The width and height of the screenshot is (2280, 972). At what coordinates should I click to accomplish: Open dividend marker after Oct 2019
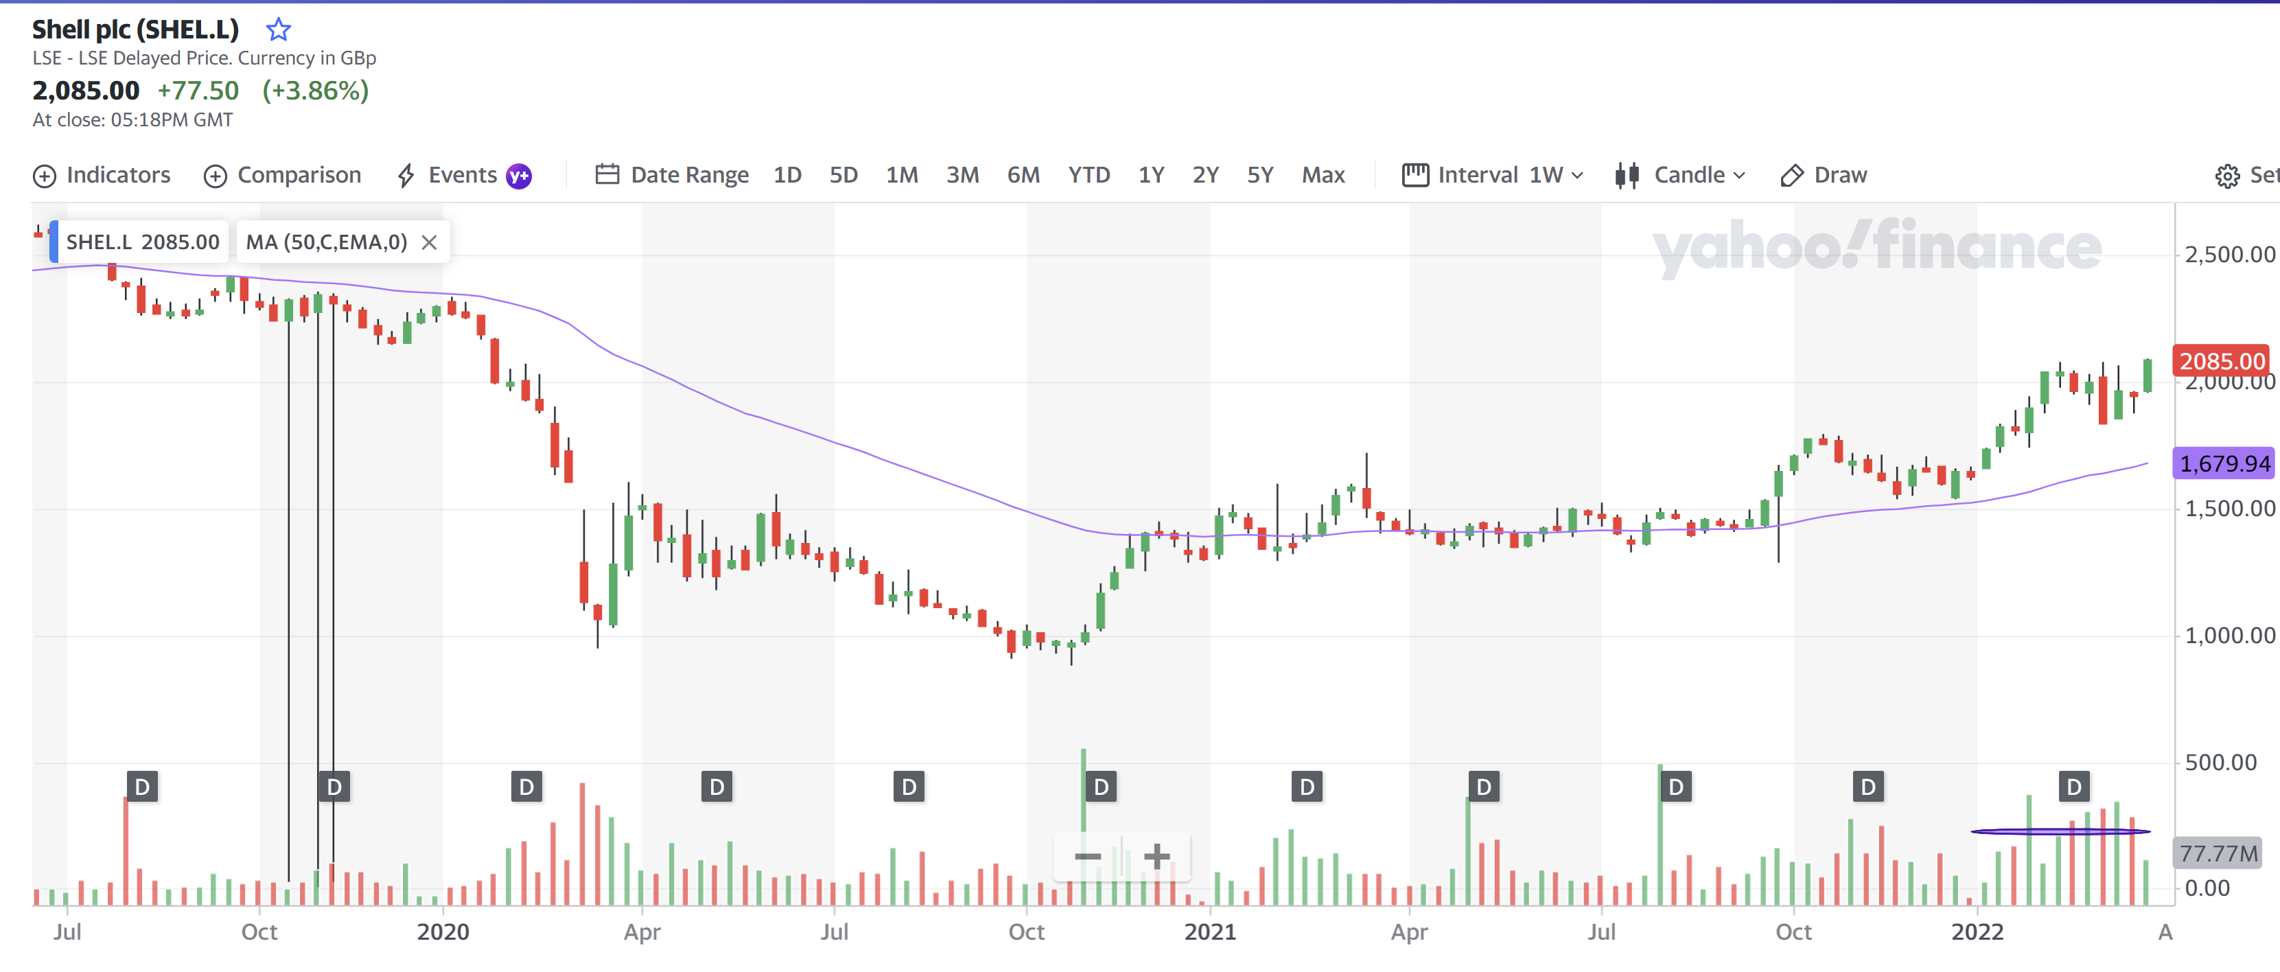pos(334,787)
